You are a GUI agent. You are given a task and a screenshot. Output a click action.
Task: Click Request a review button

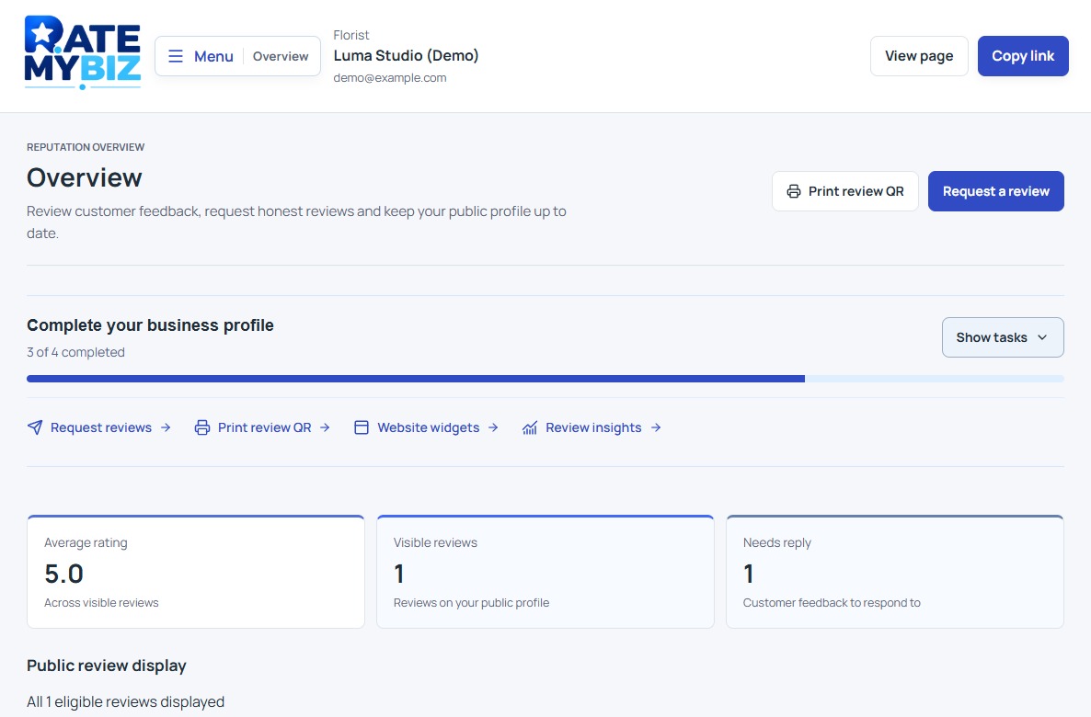click(x=995, y=191)
